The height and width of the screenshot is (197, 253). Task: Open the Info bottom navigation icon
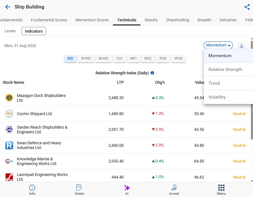[x=32, y=190]
